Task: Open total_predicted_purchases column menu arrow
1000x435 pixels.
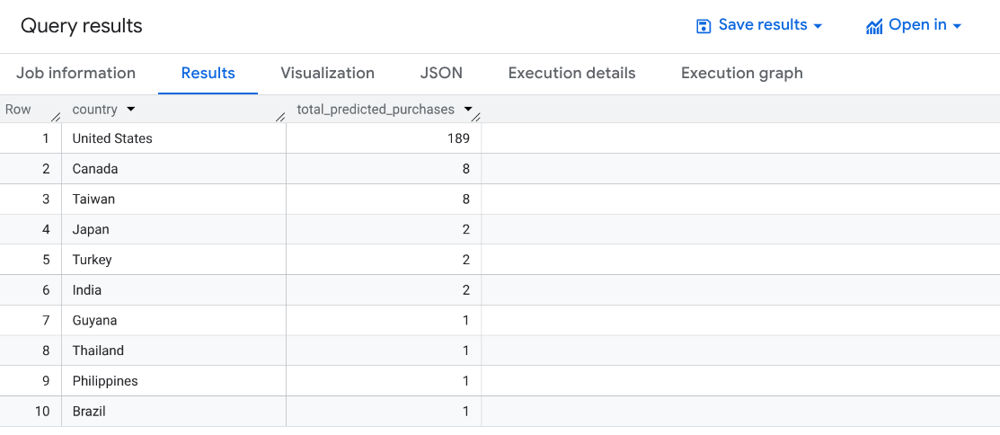Action: [x=467, y=110]
